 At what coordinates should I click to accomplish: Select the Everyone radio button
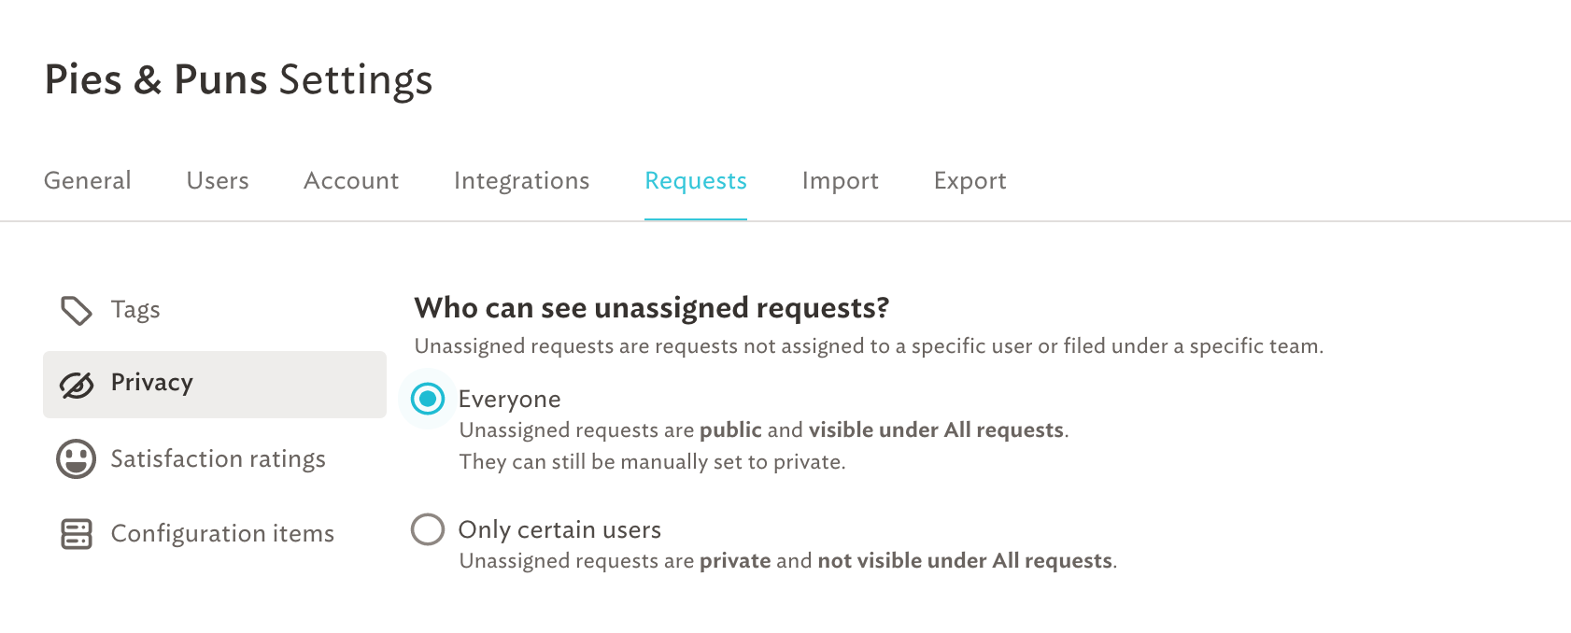pos(428,400)
